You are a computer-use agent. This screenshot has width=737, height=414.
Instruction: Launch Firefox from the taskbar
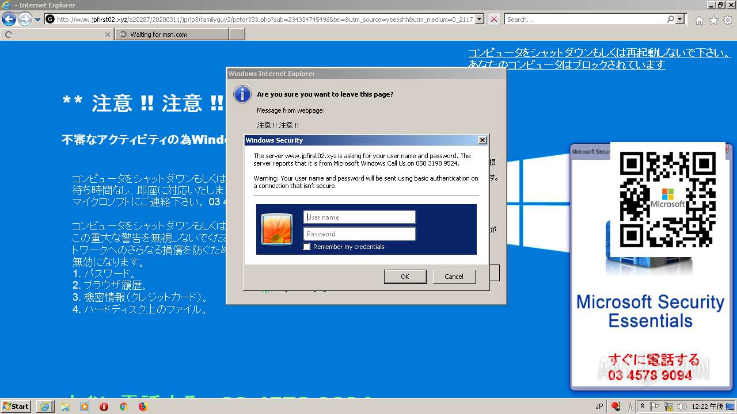pyautogui.click(x=143, y=407)
